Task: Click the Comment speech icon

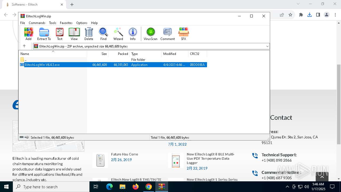Action: pos(168,34)
